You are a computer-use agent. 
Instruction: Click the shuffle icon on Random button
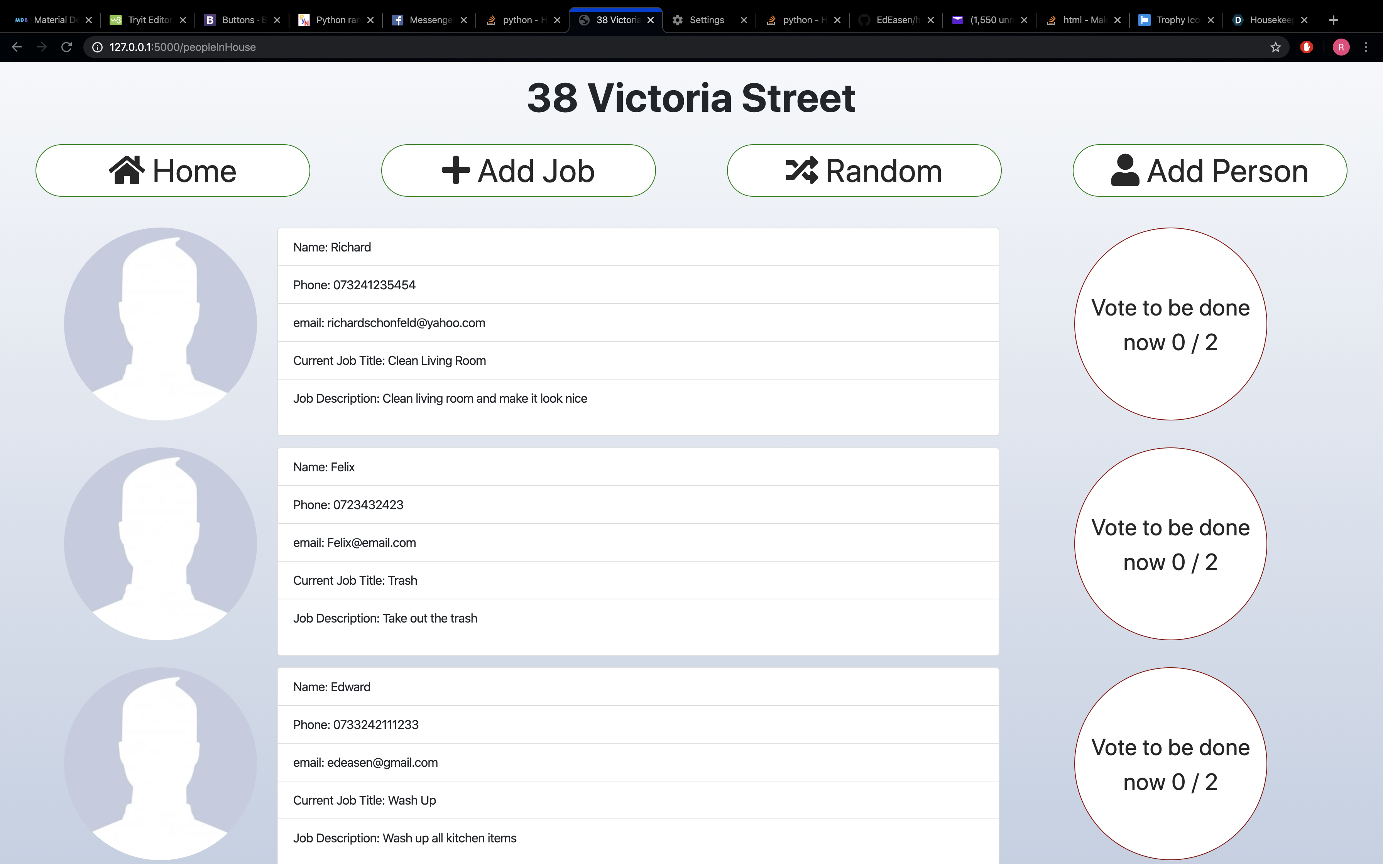[x=801, y=170]
